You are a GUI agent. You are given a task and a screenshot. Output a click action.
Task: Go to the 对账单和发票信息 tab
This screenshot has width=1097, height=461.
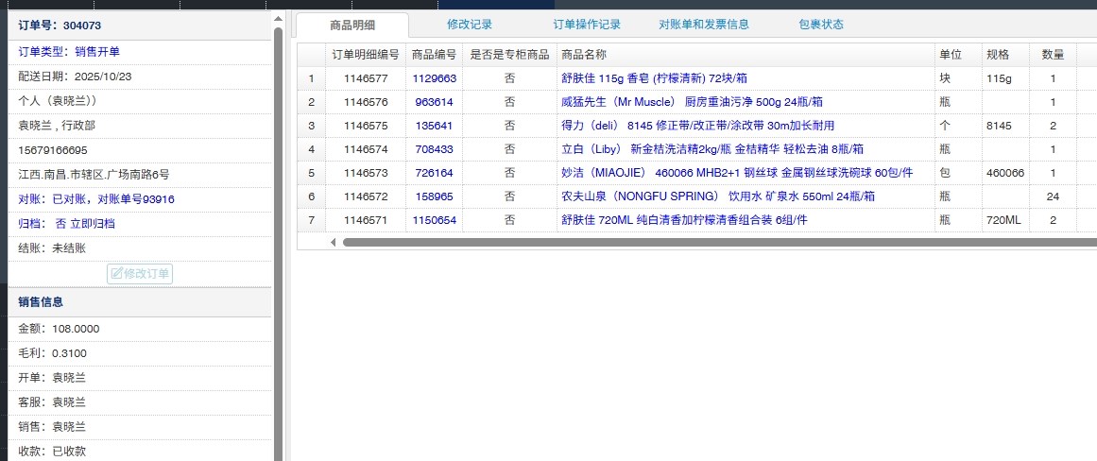tap(704, 25)
